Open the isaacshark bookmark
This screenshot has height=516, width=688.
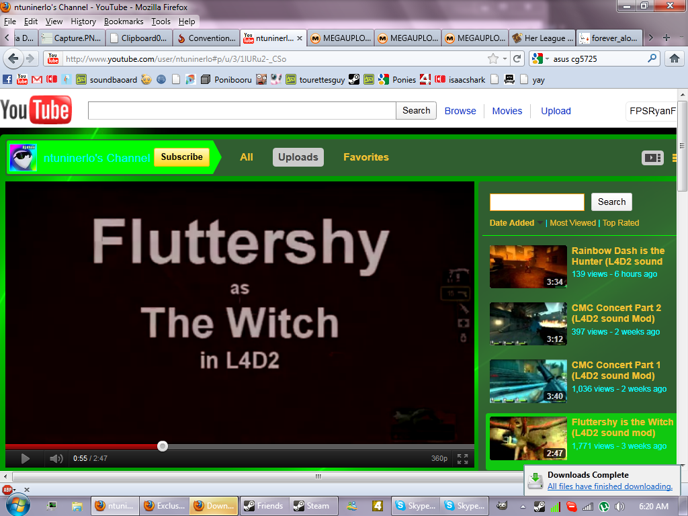point(460,79)
